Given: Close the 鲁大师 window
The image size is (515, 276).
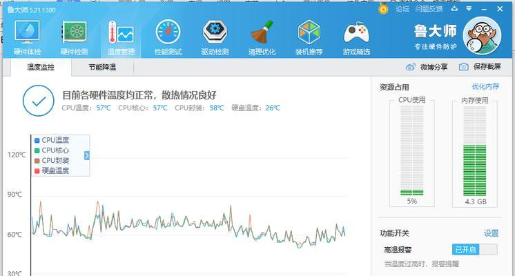Looking at the screenshot, I should click(500, 9).
